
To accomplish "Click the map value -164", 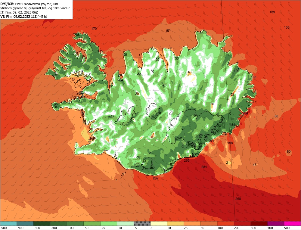I will tap(232, 125).
